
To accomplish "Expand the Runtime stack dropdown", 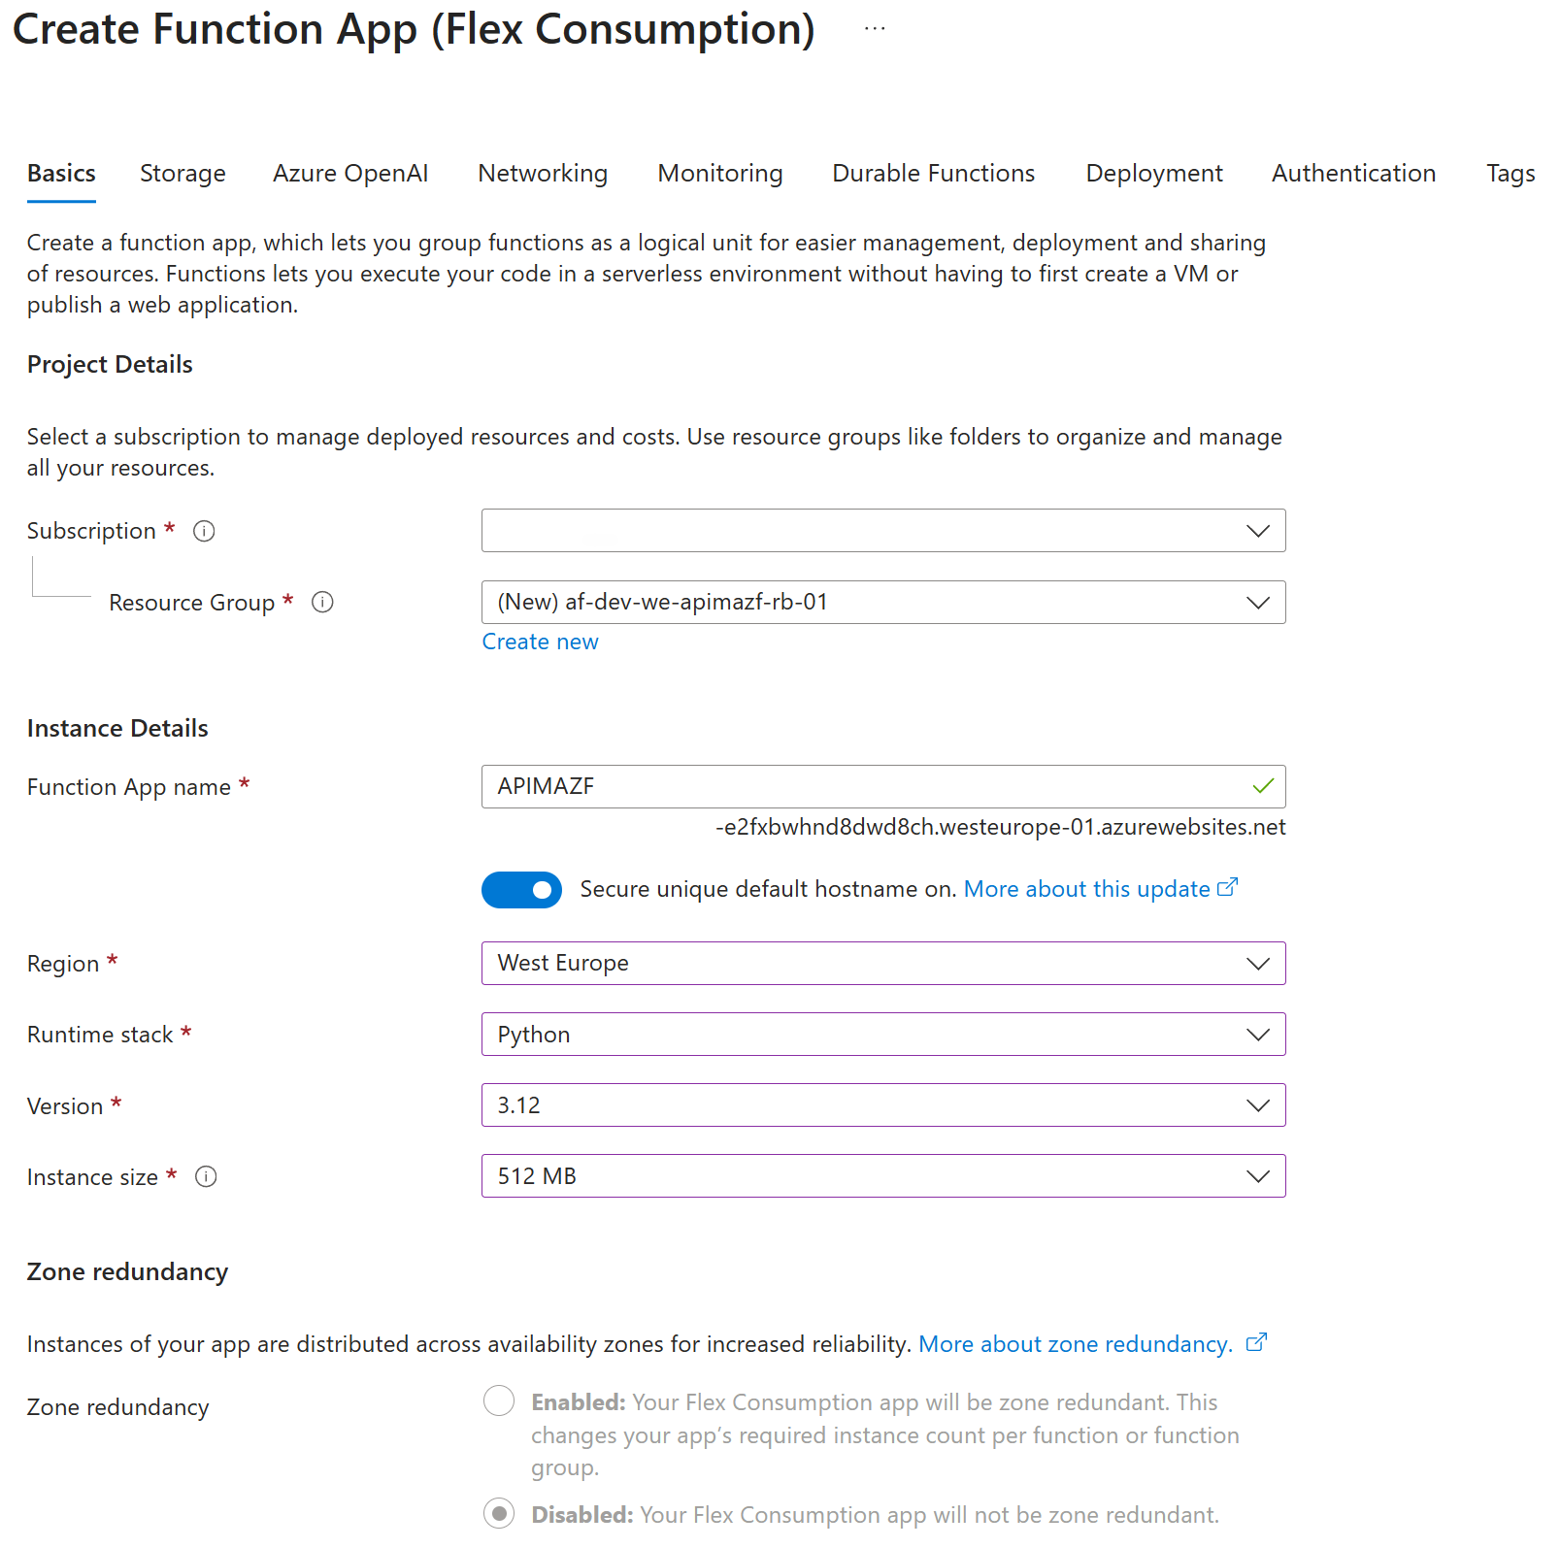I will click(x=882, y=1035).
